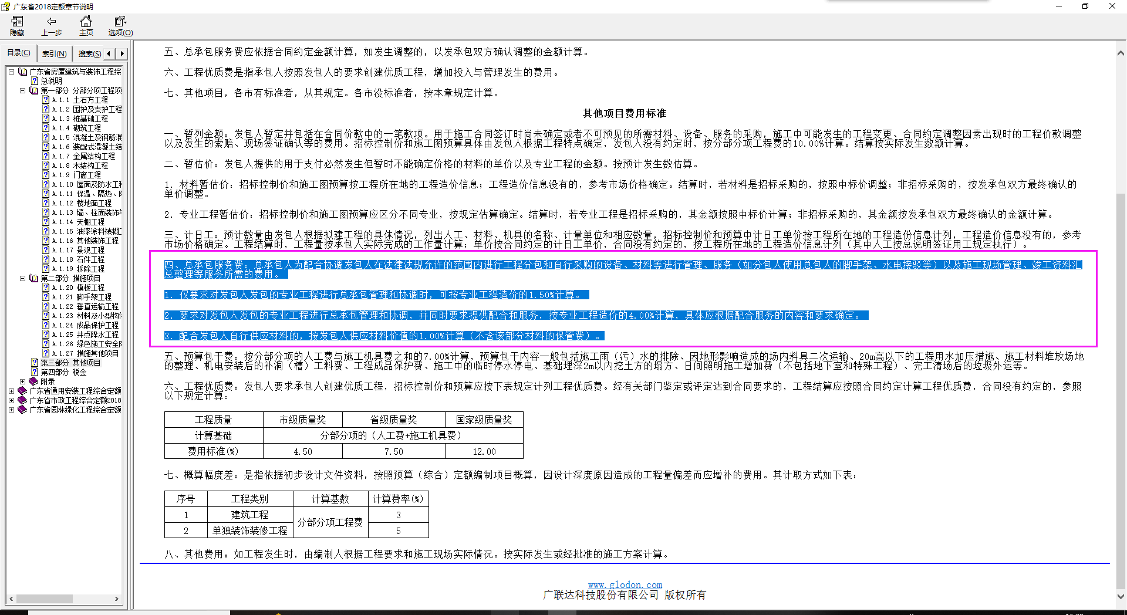Open the A.1.16 其他装饰工程 topic
This screenshot has height=615, width=1127.
85,241
